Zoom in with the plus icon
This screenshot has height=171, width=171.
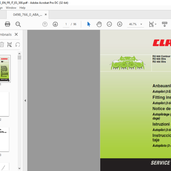(x=120, y=24)
